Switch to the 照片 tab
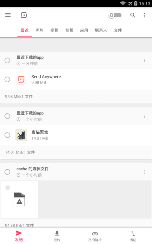Image resolution: width=152 pixels, height=244 pixels. click(39, 30)
